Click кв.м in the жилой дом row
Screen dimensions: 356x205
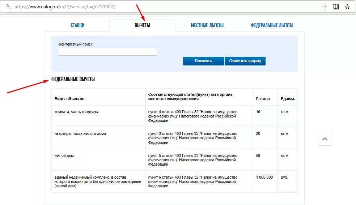tap(284, 155)
